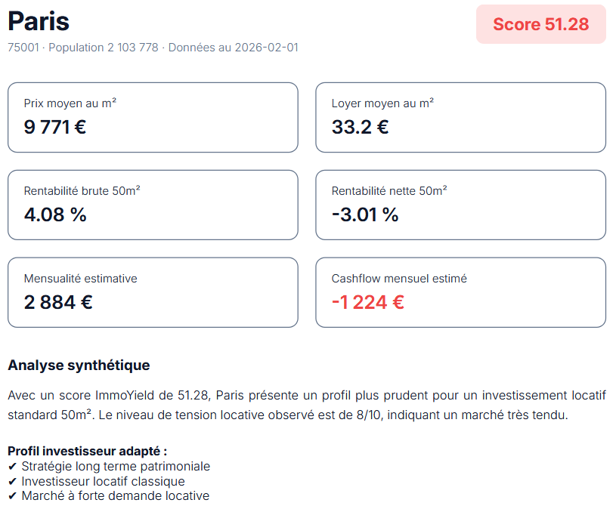The width and height of the screenshot is (616, 509).
Task: Click the population and date subtitle line
Action: tap(153, 48)
